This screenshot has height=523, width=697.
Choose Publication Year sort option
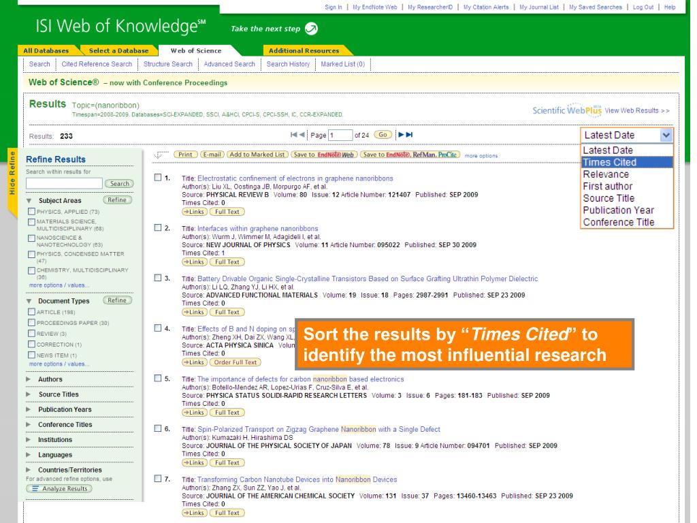tap(627, 210)
